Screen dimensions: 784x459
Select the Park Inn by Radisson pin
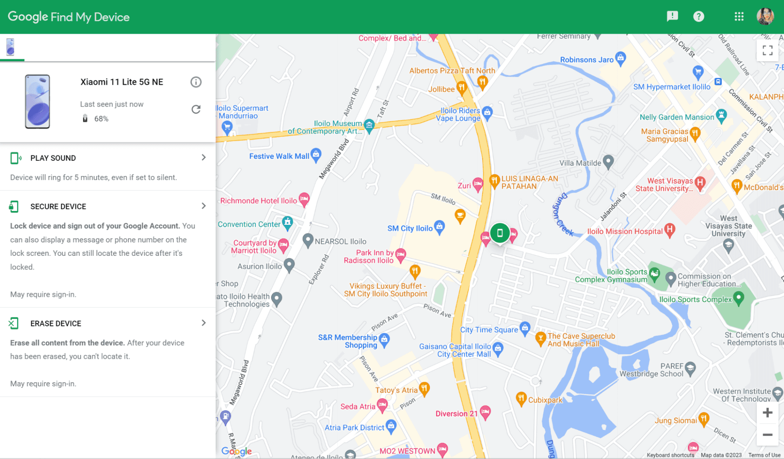[400, 255]
